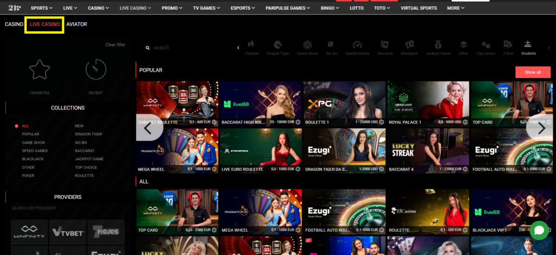The image size is (556, 255).
Task: Switch to the AVIATOR tab
Action: pyautogui.click(x=77, y=24)
